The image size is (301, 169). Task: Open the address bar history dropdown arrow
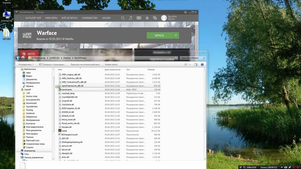coord(172,58)
